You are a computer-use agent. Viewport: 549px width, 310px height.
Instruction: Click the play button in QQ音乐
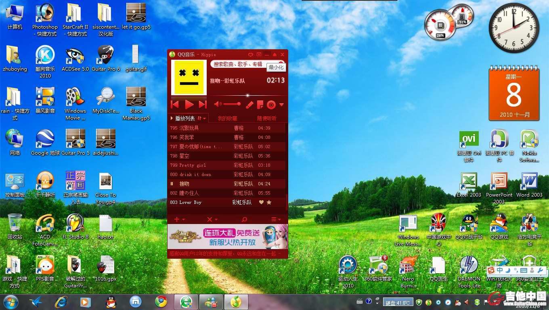pyautogui.click(x=189, y=105)
